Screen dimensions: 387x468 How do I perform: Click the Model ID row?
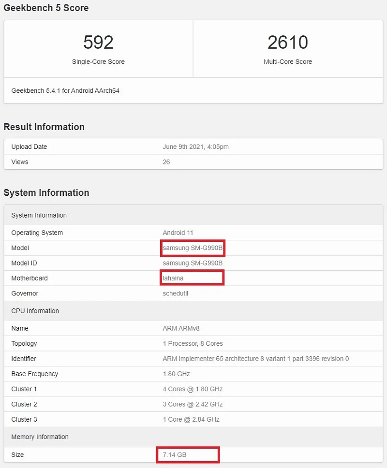[193, 263]
